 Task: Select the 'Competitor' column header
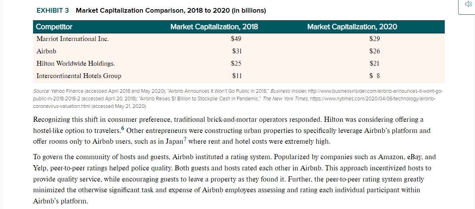pyautogui.click(x=54, y=27)
